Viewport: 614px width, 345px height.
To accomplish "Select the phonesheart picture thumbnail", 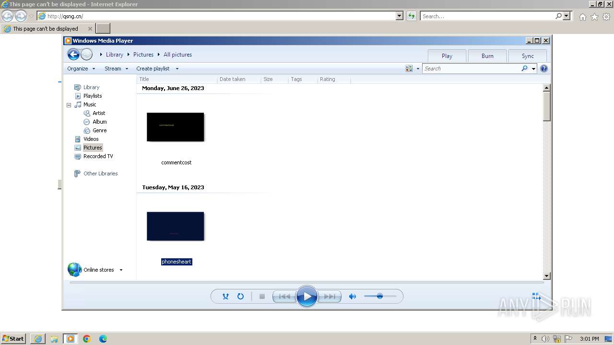I will click(176, 226).
